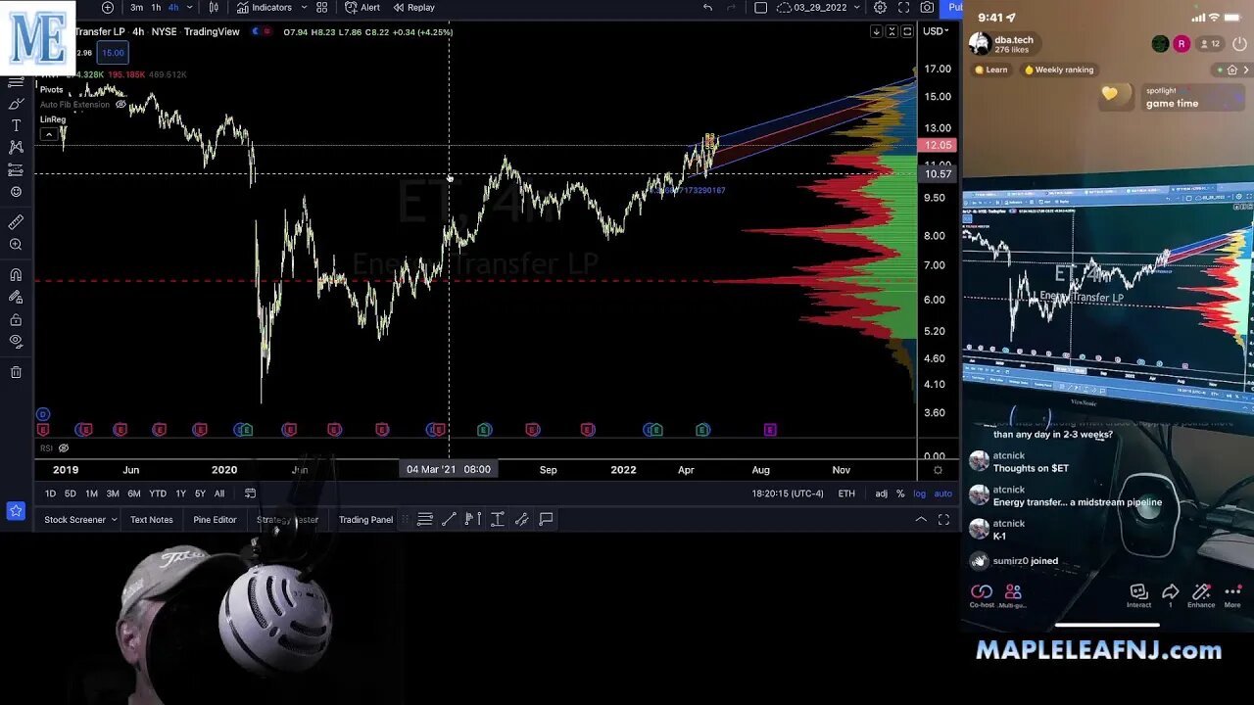The image size is (1254, 705).
Task: Open the 18:20:15 (UTC-4) timezone menu
Action: pyautogui.click(x=788, y=493)
